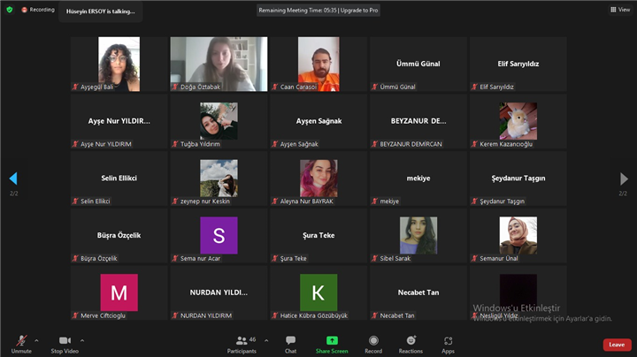
Task: Select Sibel Sarak picture tile
Action: pyautogui.click(x=418, y=236)
